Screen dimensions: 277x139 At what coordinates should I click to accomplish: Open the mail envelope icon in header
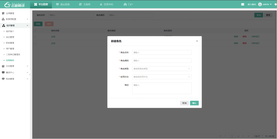243,4
